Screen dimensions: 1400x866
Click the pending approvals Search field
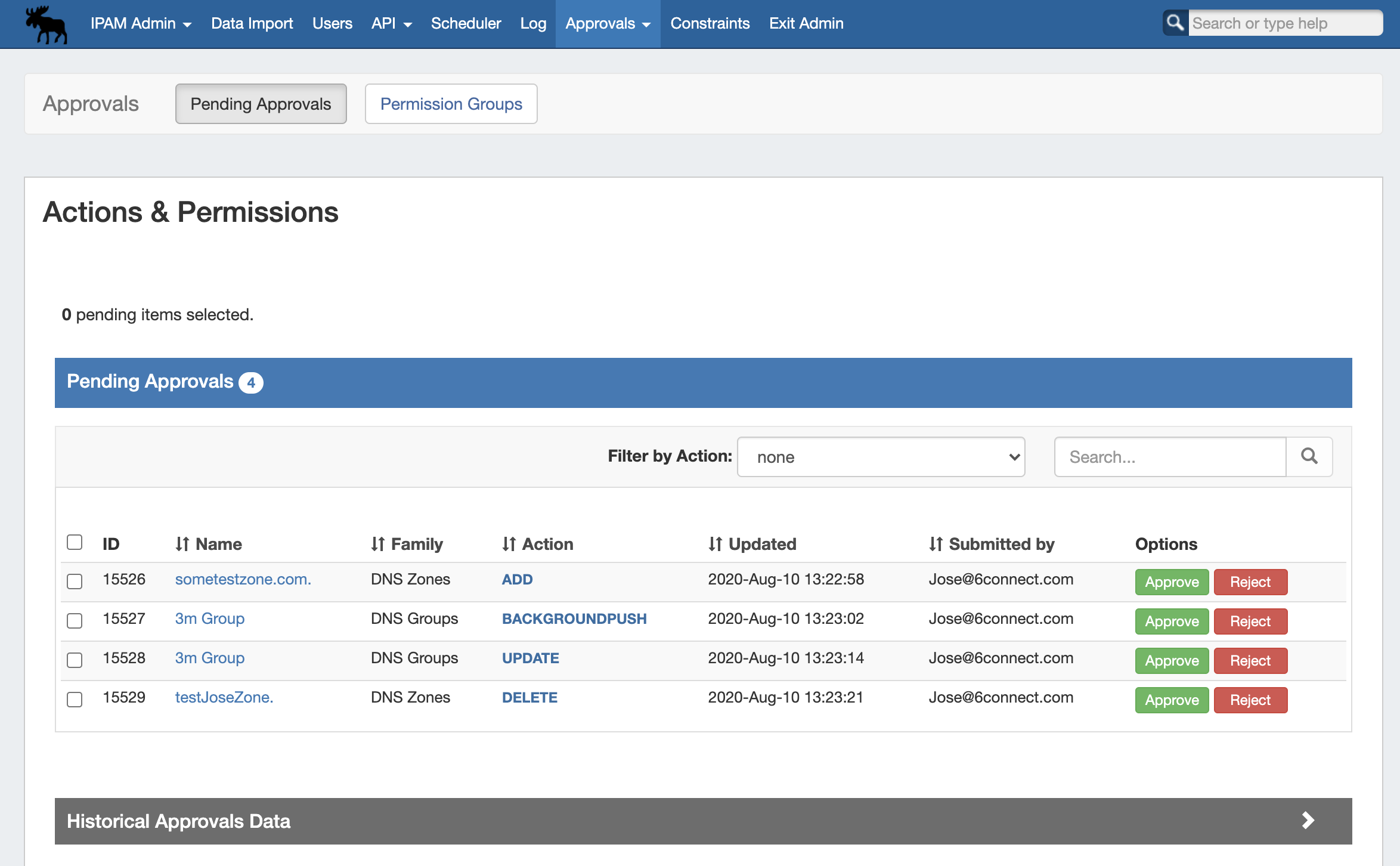[x=1169, y=457]
